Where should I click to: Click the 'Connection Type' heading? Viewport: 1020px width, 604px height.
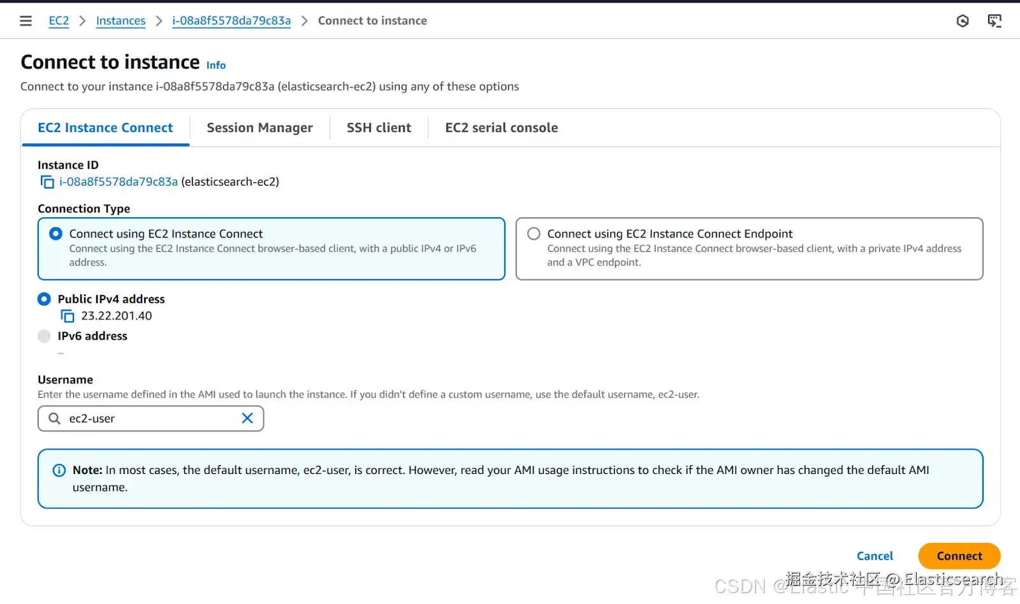coord(84,209)
